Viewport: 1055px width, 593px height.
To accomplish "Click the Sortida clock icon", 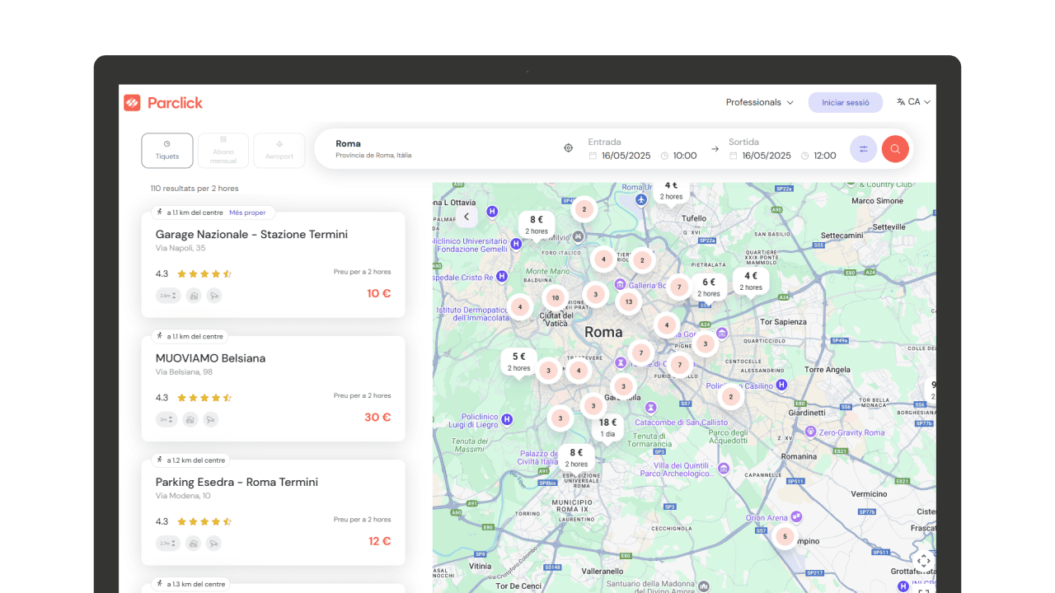I will pos(804,156).
